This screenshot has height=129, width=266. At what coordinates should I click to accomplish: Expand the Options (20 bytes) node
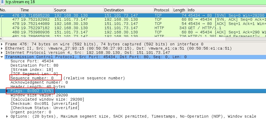coord(7,116)
